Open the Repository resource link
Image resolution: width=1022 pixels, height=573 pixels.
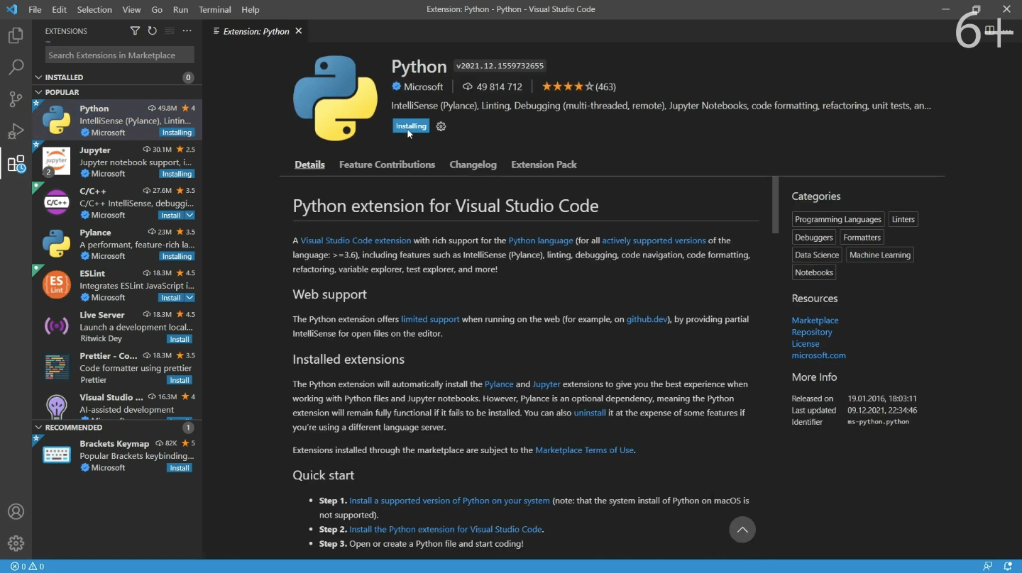[x=812, y=332]
